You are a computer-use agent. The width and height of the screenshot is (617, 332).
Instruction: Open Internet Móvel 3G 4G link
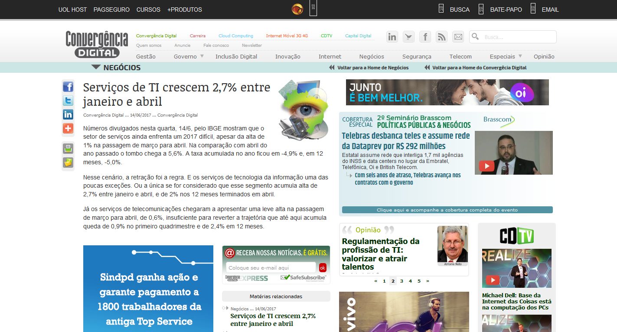(287, 36)
